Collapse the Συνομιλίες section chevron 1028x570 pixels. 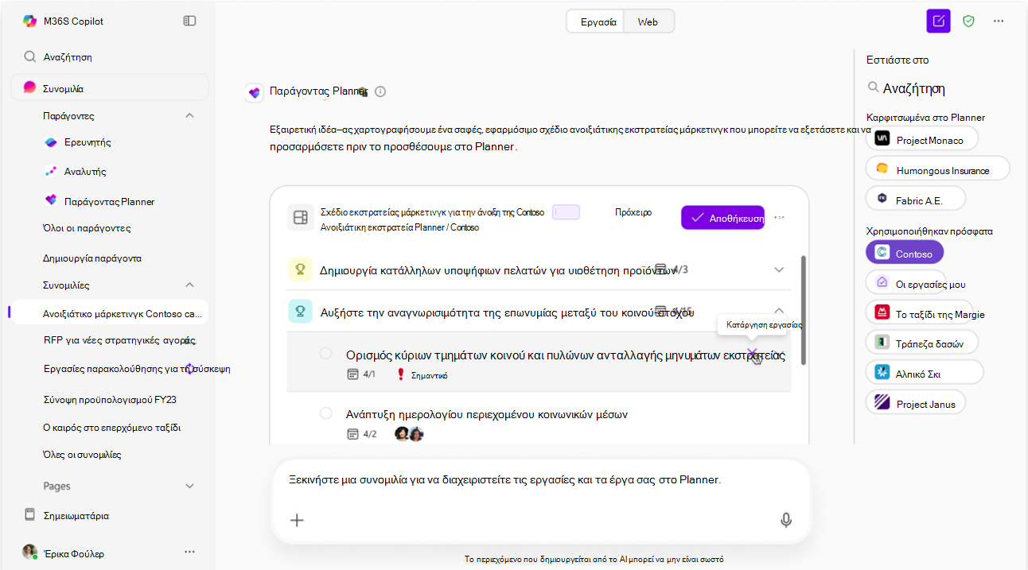(x=189, y=285)
